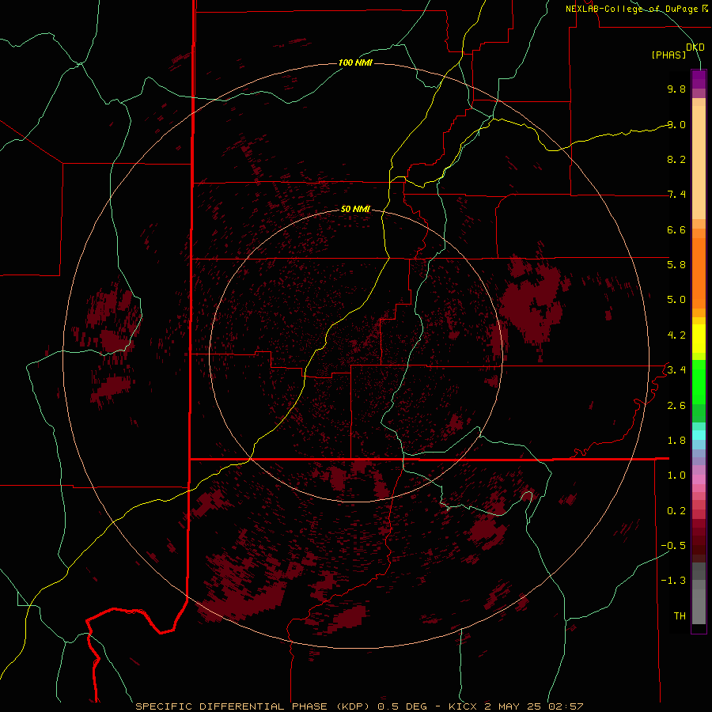Click the 5.0 scale value
This screenshot has width=712, height=712.
[x=676, y=300]
